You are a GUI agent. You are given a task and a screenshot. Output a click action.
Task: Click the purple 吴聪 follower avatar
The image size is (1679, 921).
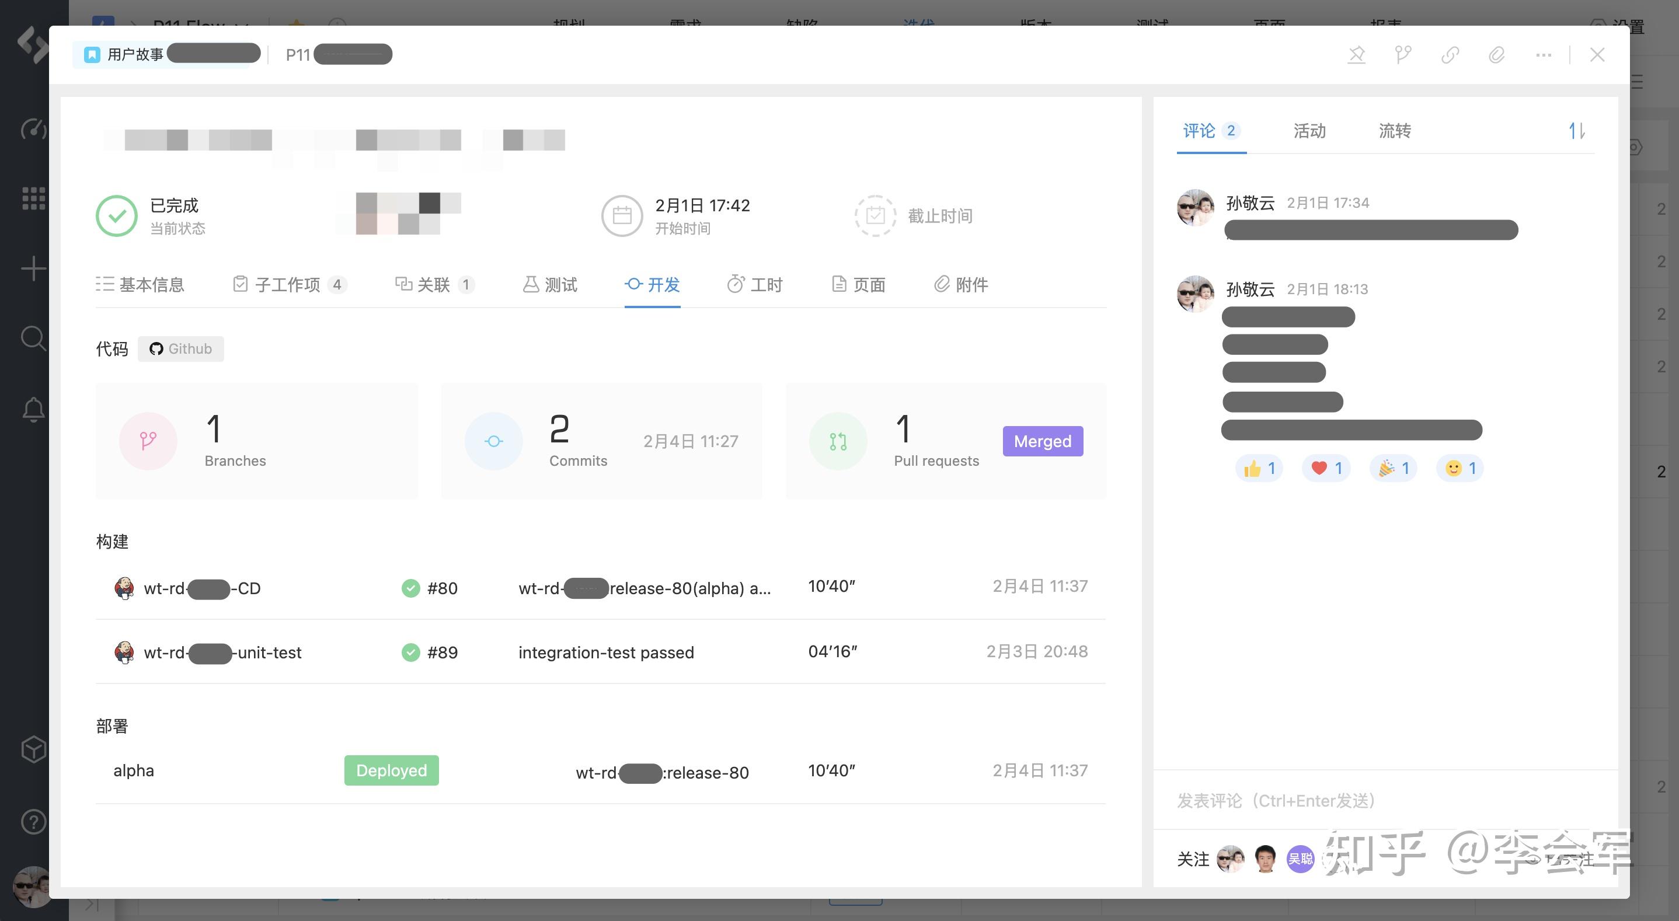pos(1300,859)
